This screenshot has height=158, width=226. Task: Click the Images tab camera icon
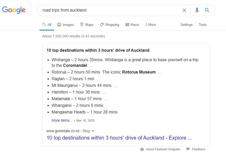(x=59, y=25)
